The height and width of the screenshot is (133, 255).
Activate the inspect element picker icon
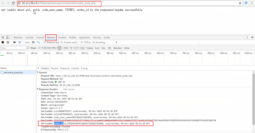coord(3,37)
